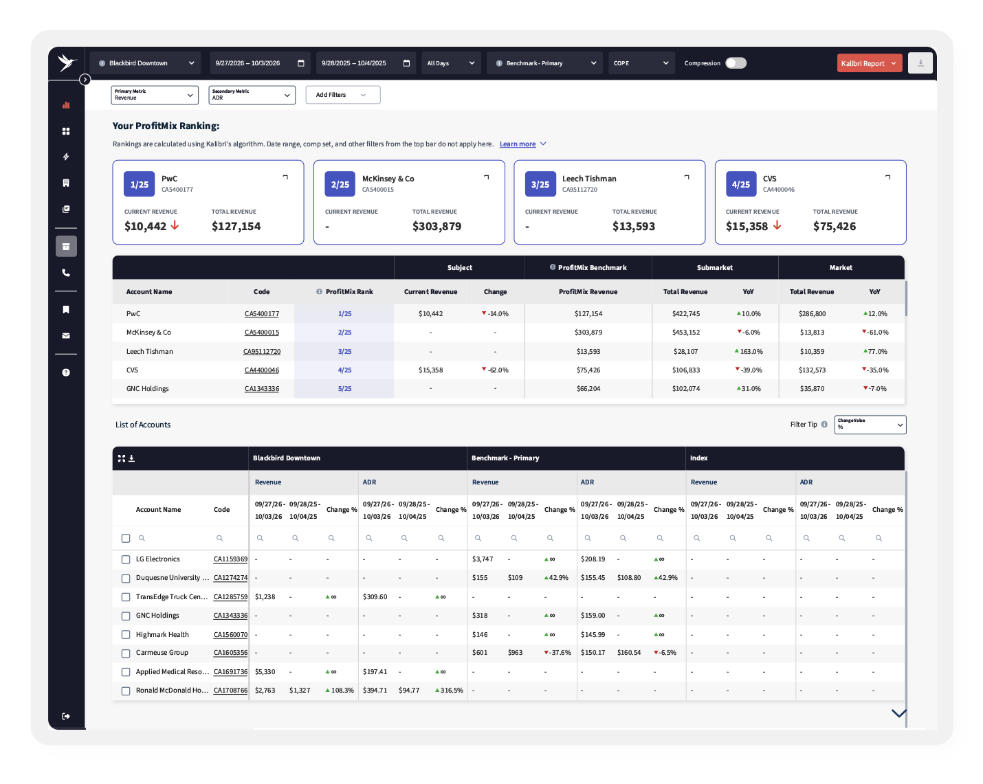Viewport: 983px width, 784px height.
Task: Click the logout icon at the sidebar bottom
Action: tap(66, 716)
